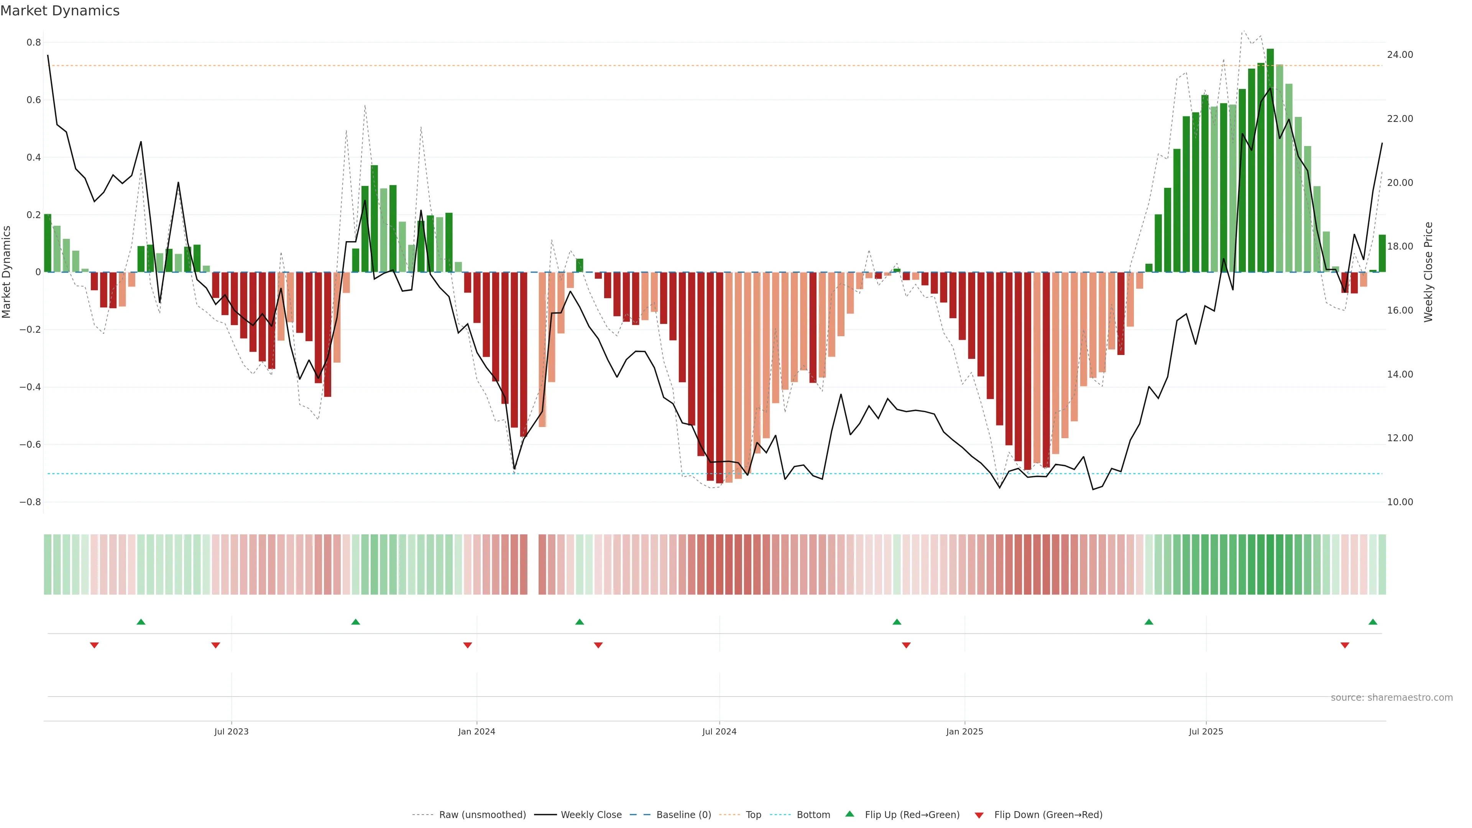Click the red Flip Down triangle in legend

pos(979,815)
